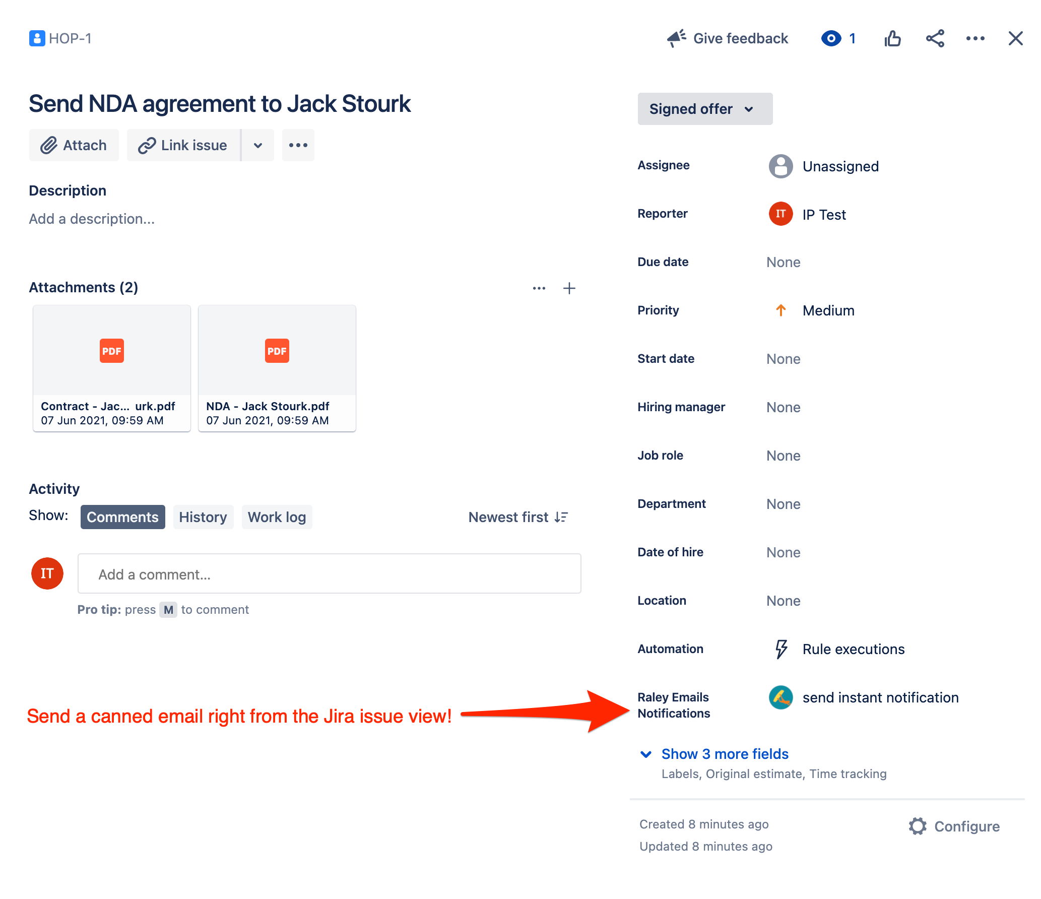Expand the Link issue dropdown arrow
The image size is (1041, 899).
(x=258, y=145)
